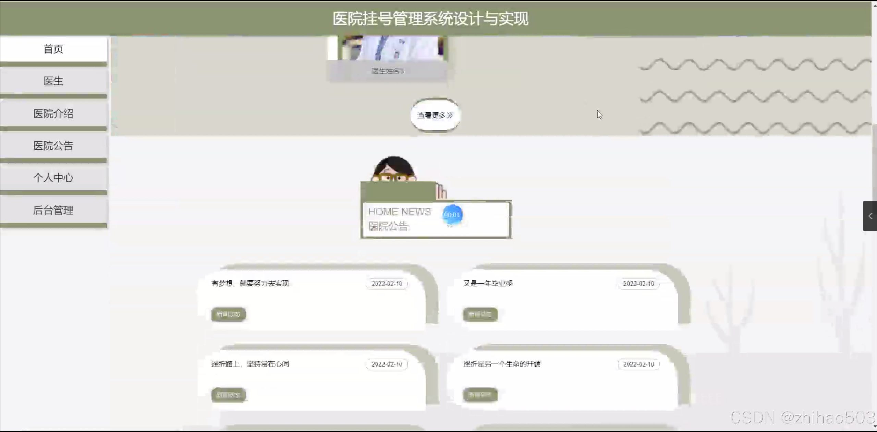The width and height of the screenshot is (877, 432).
Task: Open announcement 挫折路上，坚持常在心间
Action: pos(250,364)
